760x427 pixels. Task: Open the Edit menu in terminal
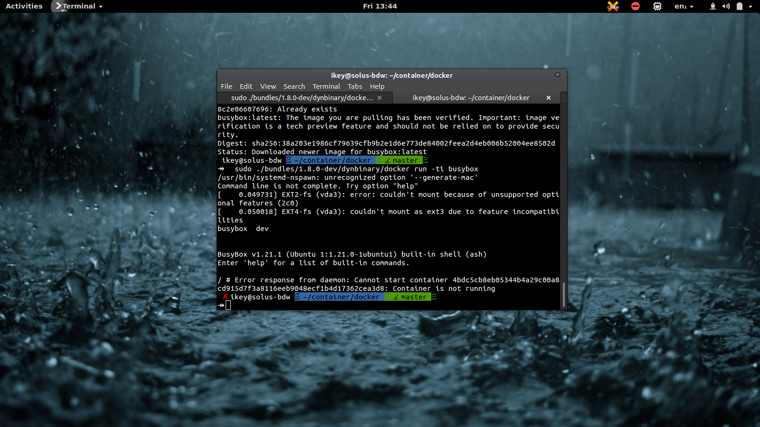pos(246,86)
